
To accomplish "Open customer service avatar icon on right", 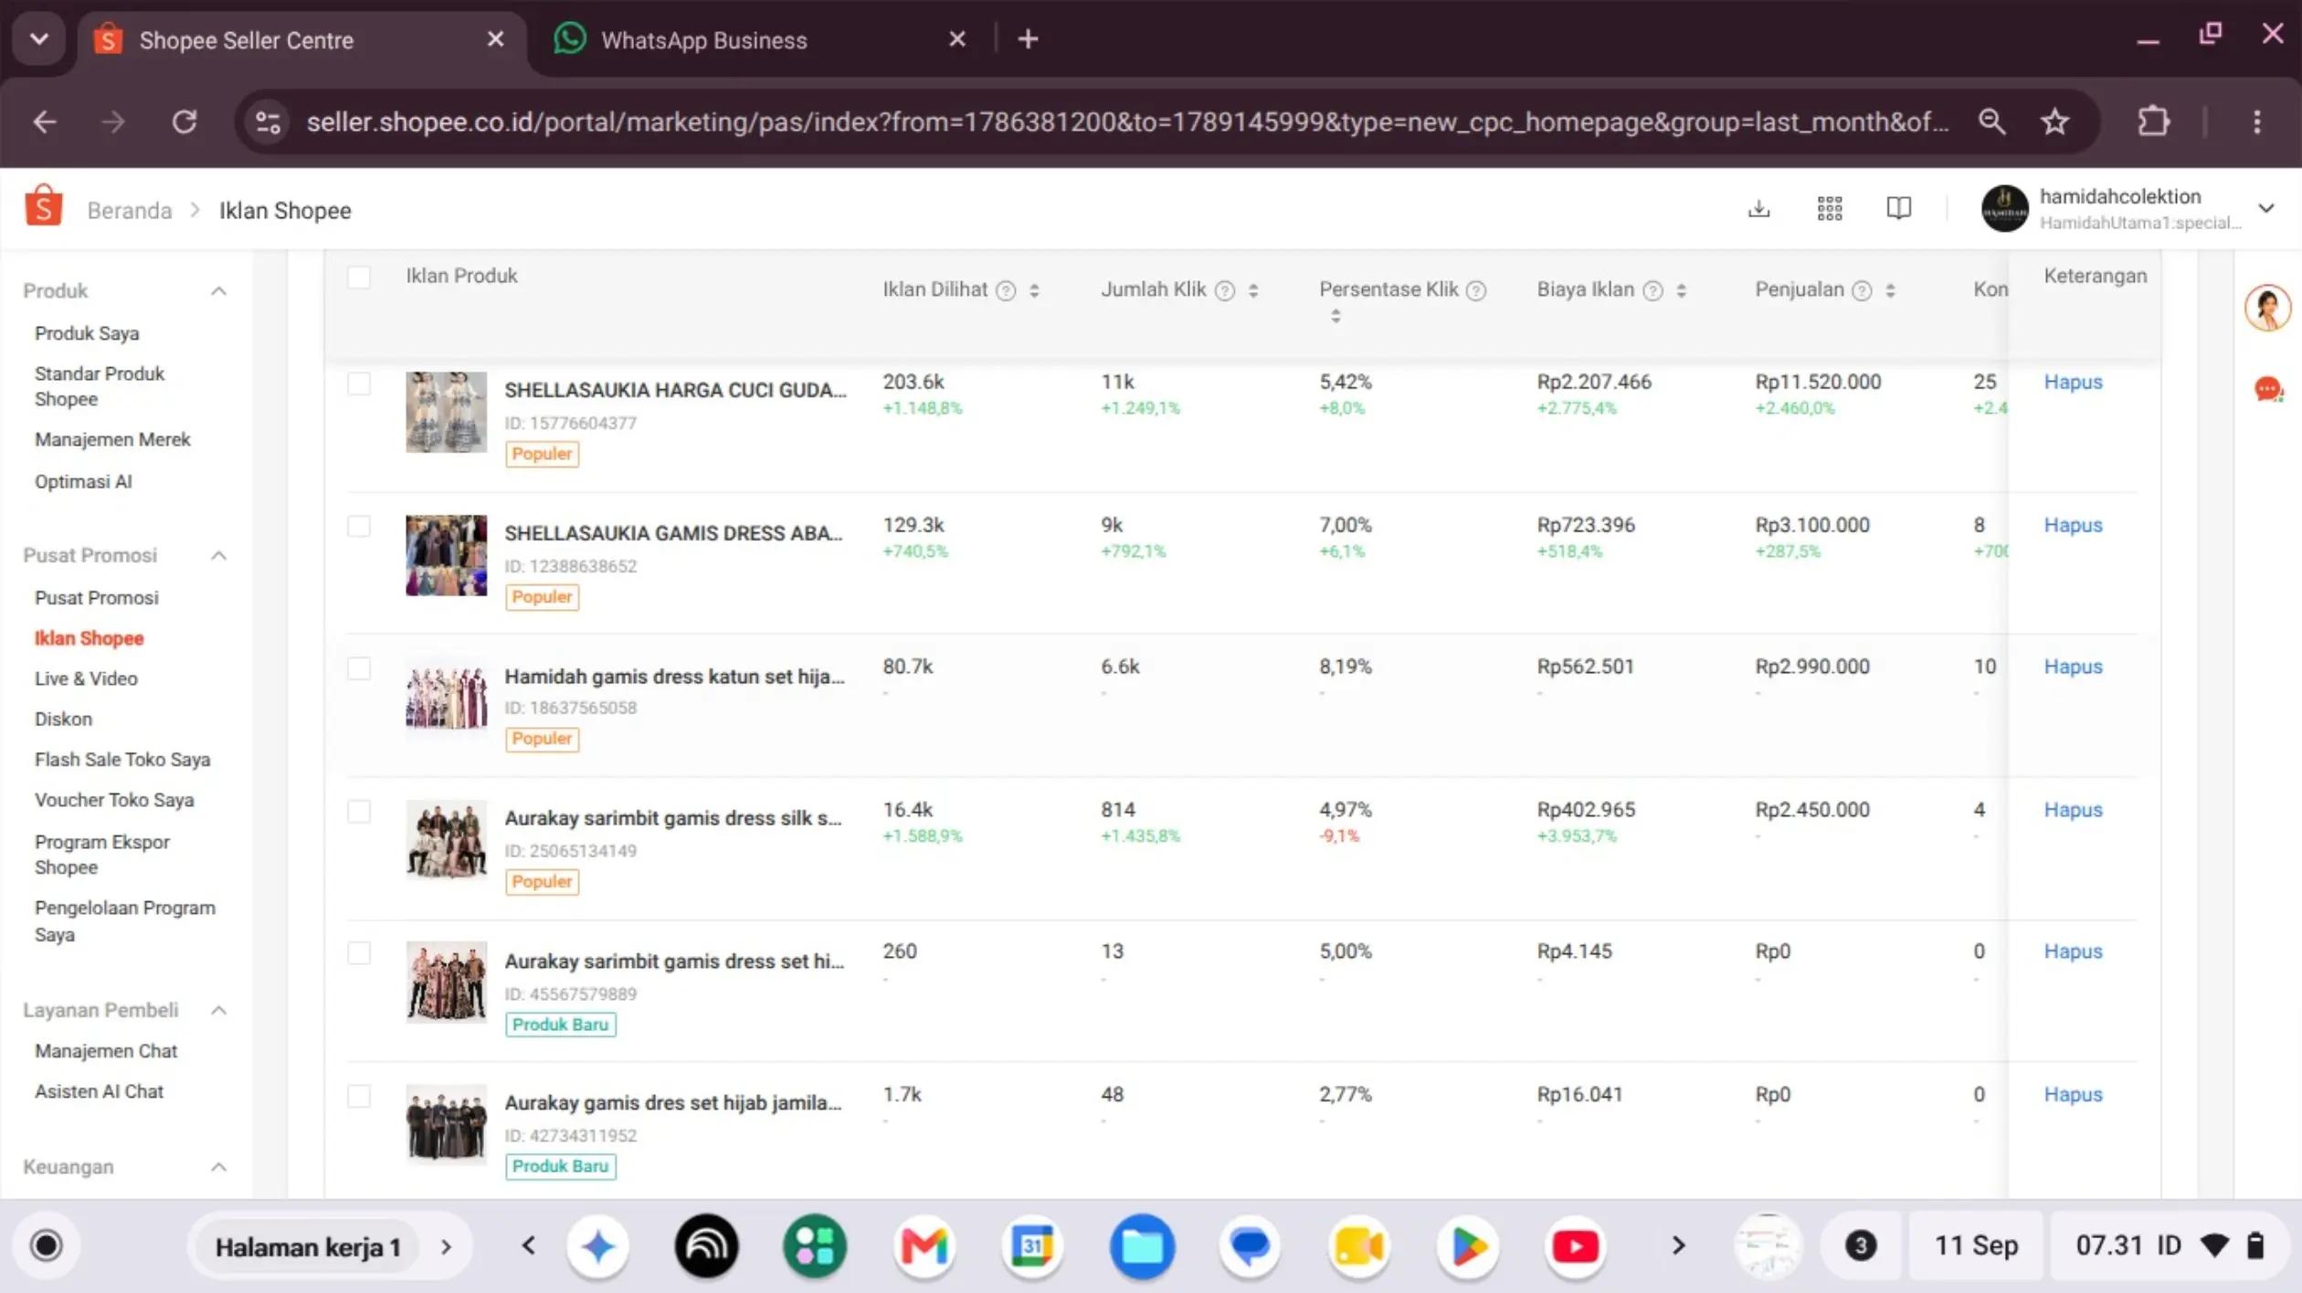I will 2267,308.
